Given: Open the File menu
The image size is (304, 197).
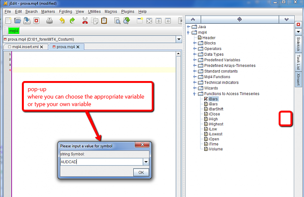Looking at the screenshot, I should coord(8,12).
